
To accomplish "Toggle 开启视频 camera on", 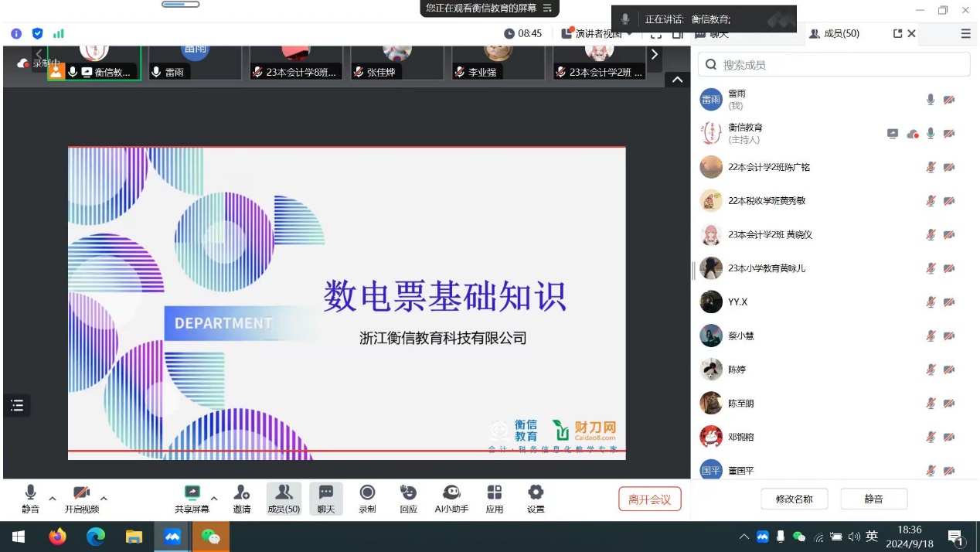I will [82, 499].
